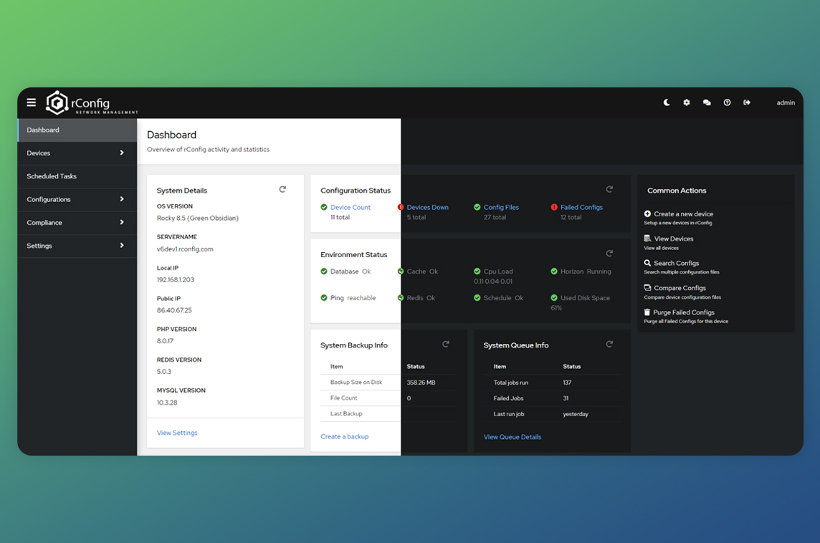
Task: Expand the Compliance chevron
Action: (122, 222)
